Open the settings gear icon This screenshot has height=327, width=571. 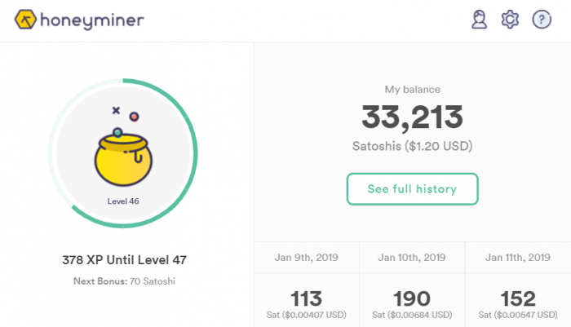pos(510,20)
